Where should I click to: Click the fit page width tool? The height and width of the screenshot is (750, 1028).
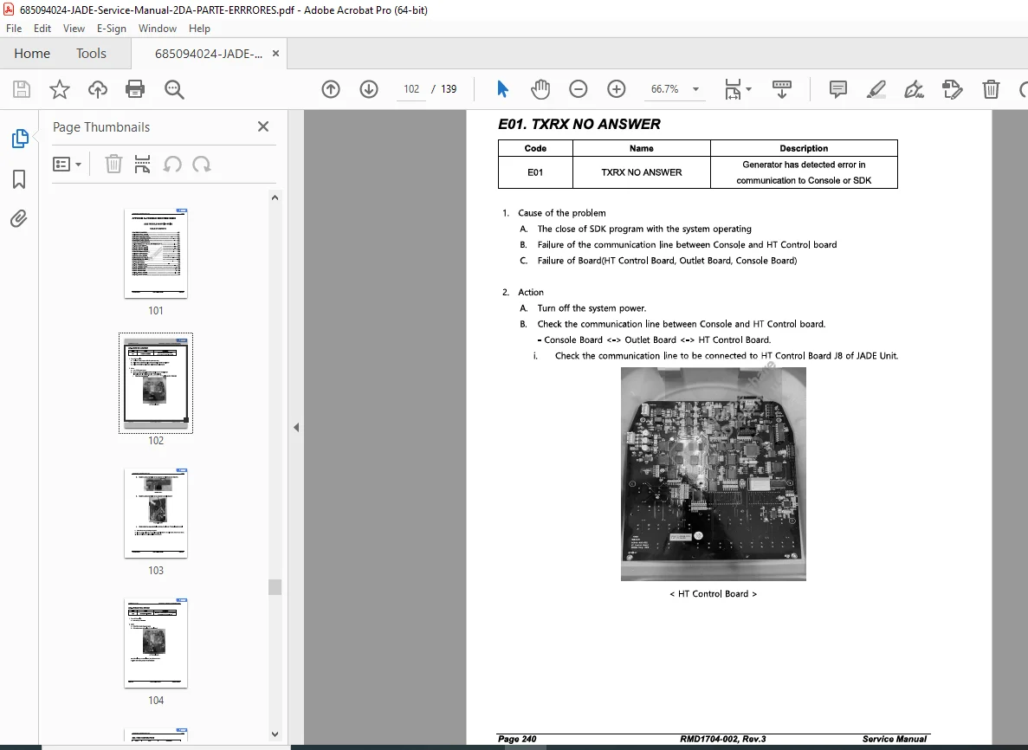click(x=733, y=89)
